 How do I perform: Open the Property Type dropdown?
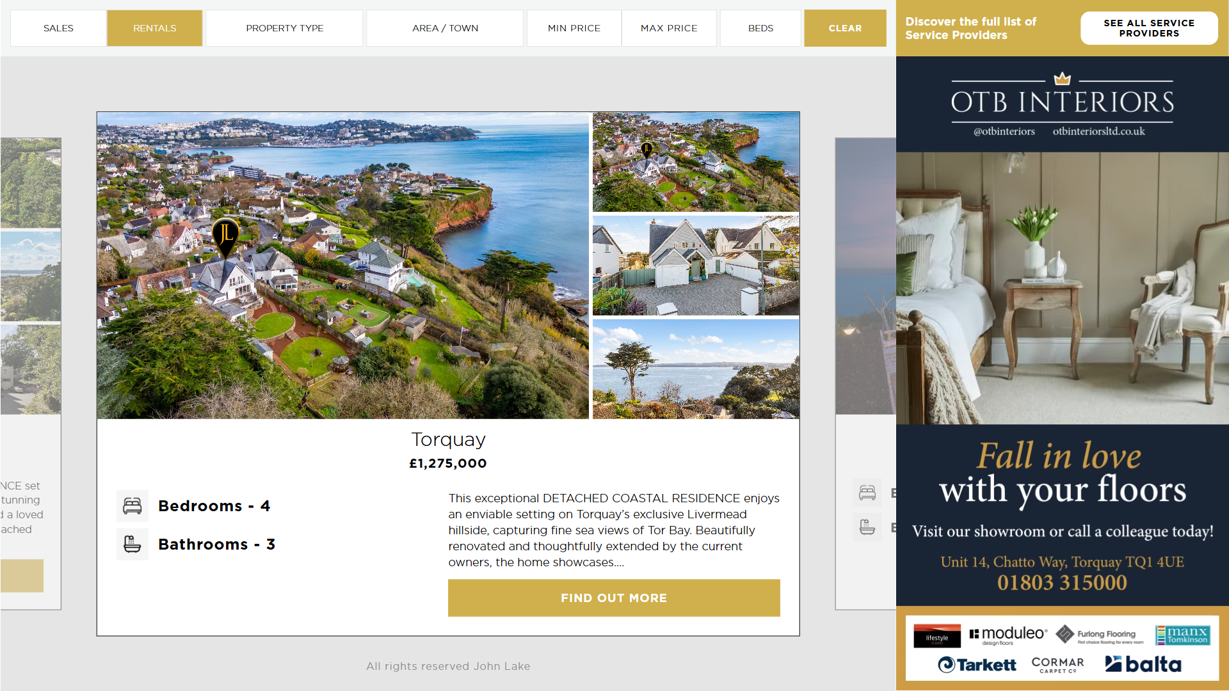coord(285,28)
